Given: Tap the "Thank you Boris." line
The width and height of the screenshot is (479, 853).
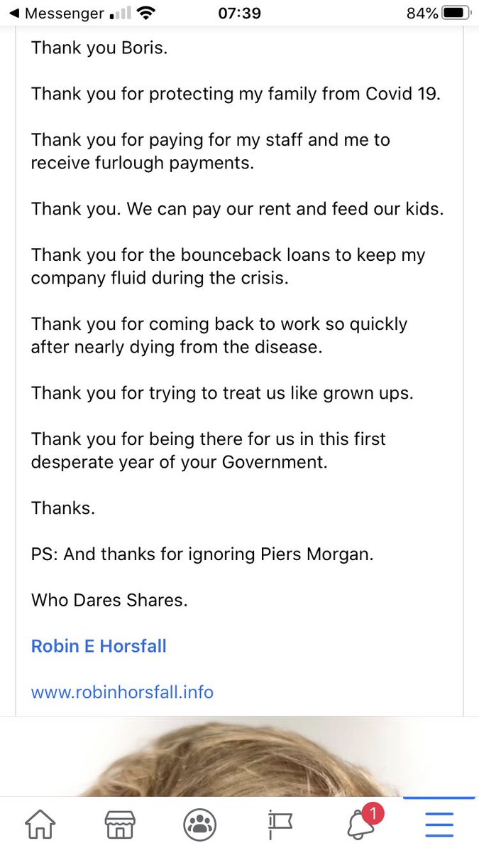Looking at the screenshot, I should coord(99,48).
